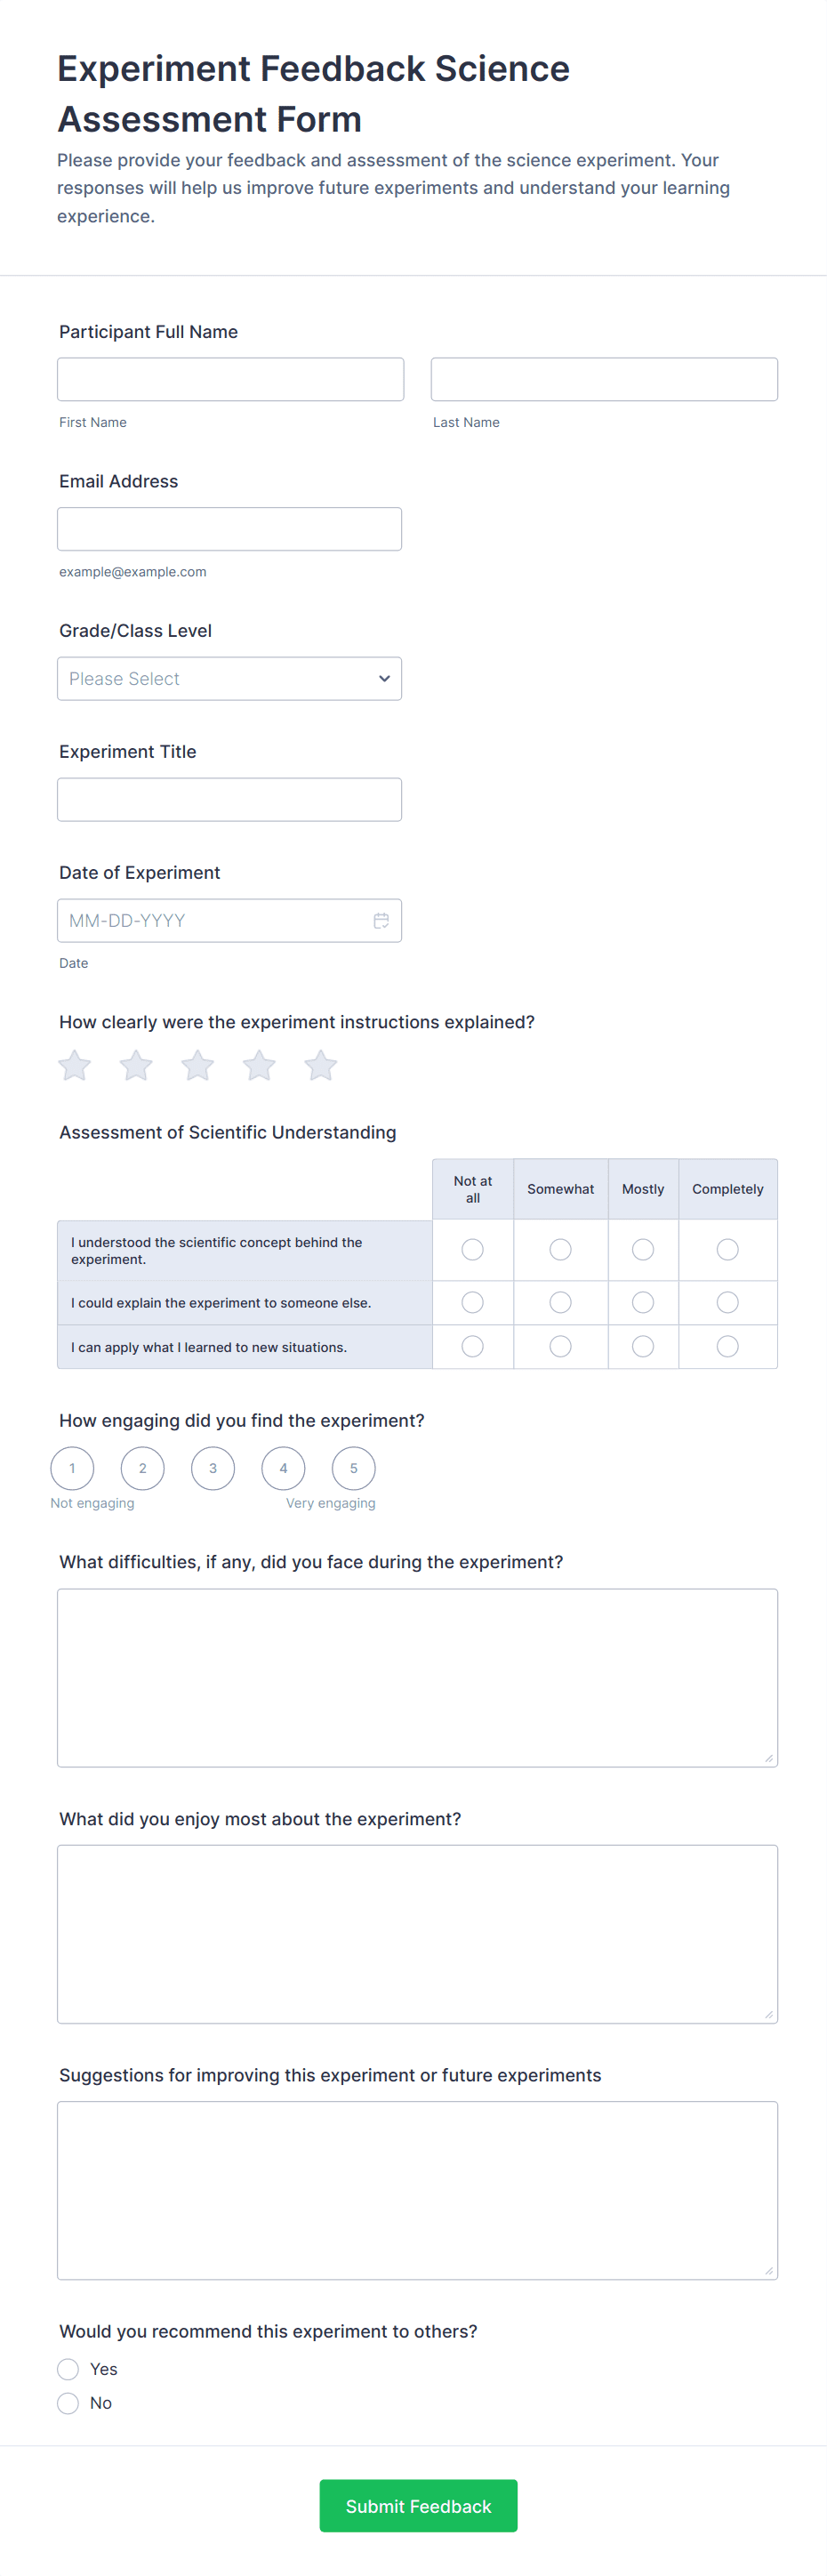This screenshot has height=2576, width=827.
Task: Click the second star in rating
Action: click(136, 1065)
